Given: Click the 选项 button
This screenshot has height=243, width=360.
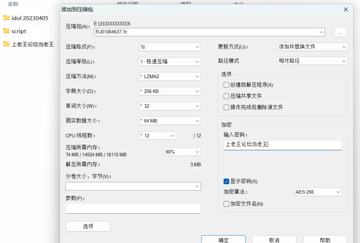Looking at the screenshot, I should (88, 226).
